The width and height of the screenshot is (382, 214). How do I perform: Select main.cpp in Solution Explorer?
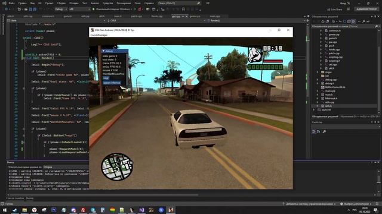tap(330, 91)
